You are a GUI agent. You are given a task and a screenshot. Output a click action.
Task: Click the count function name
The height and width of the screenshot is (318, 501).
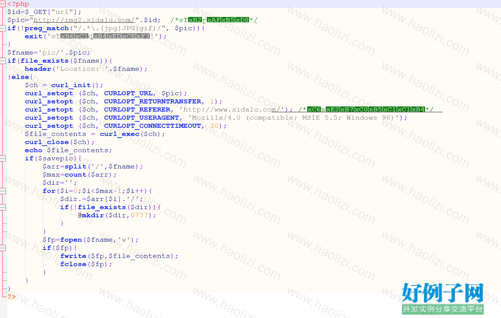pyautogui.click(x=76, y=175)
